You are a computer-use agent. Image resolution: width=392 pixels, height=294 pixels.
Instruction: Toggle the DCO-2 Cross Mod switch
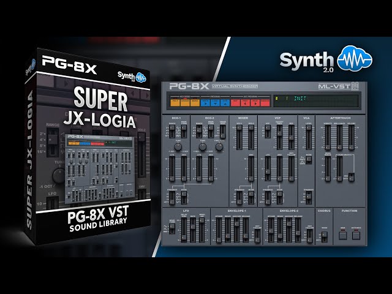point(223,132)
